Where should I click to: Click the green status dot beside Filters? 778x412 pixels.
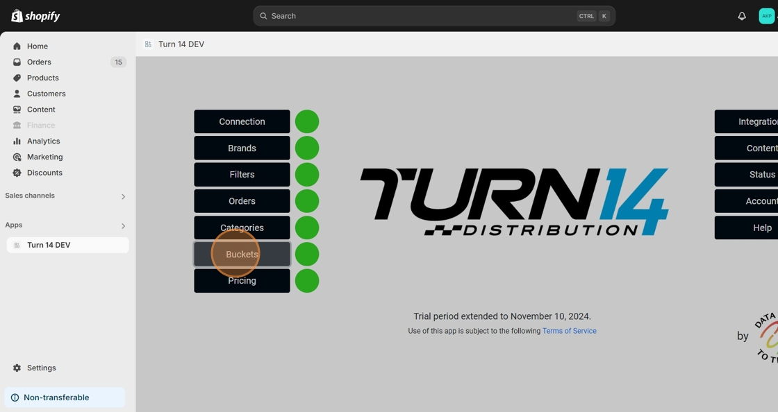(307, 174)
